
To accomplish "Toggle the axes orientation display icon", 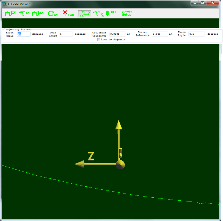I will pos(84,13).
